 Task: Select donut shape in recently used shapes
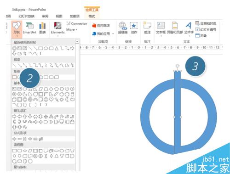pos(14,48)
